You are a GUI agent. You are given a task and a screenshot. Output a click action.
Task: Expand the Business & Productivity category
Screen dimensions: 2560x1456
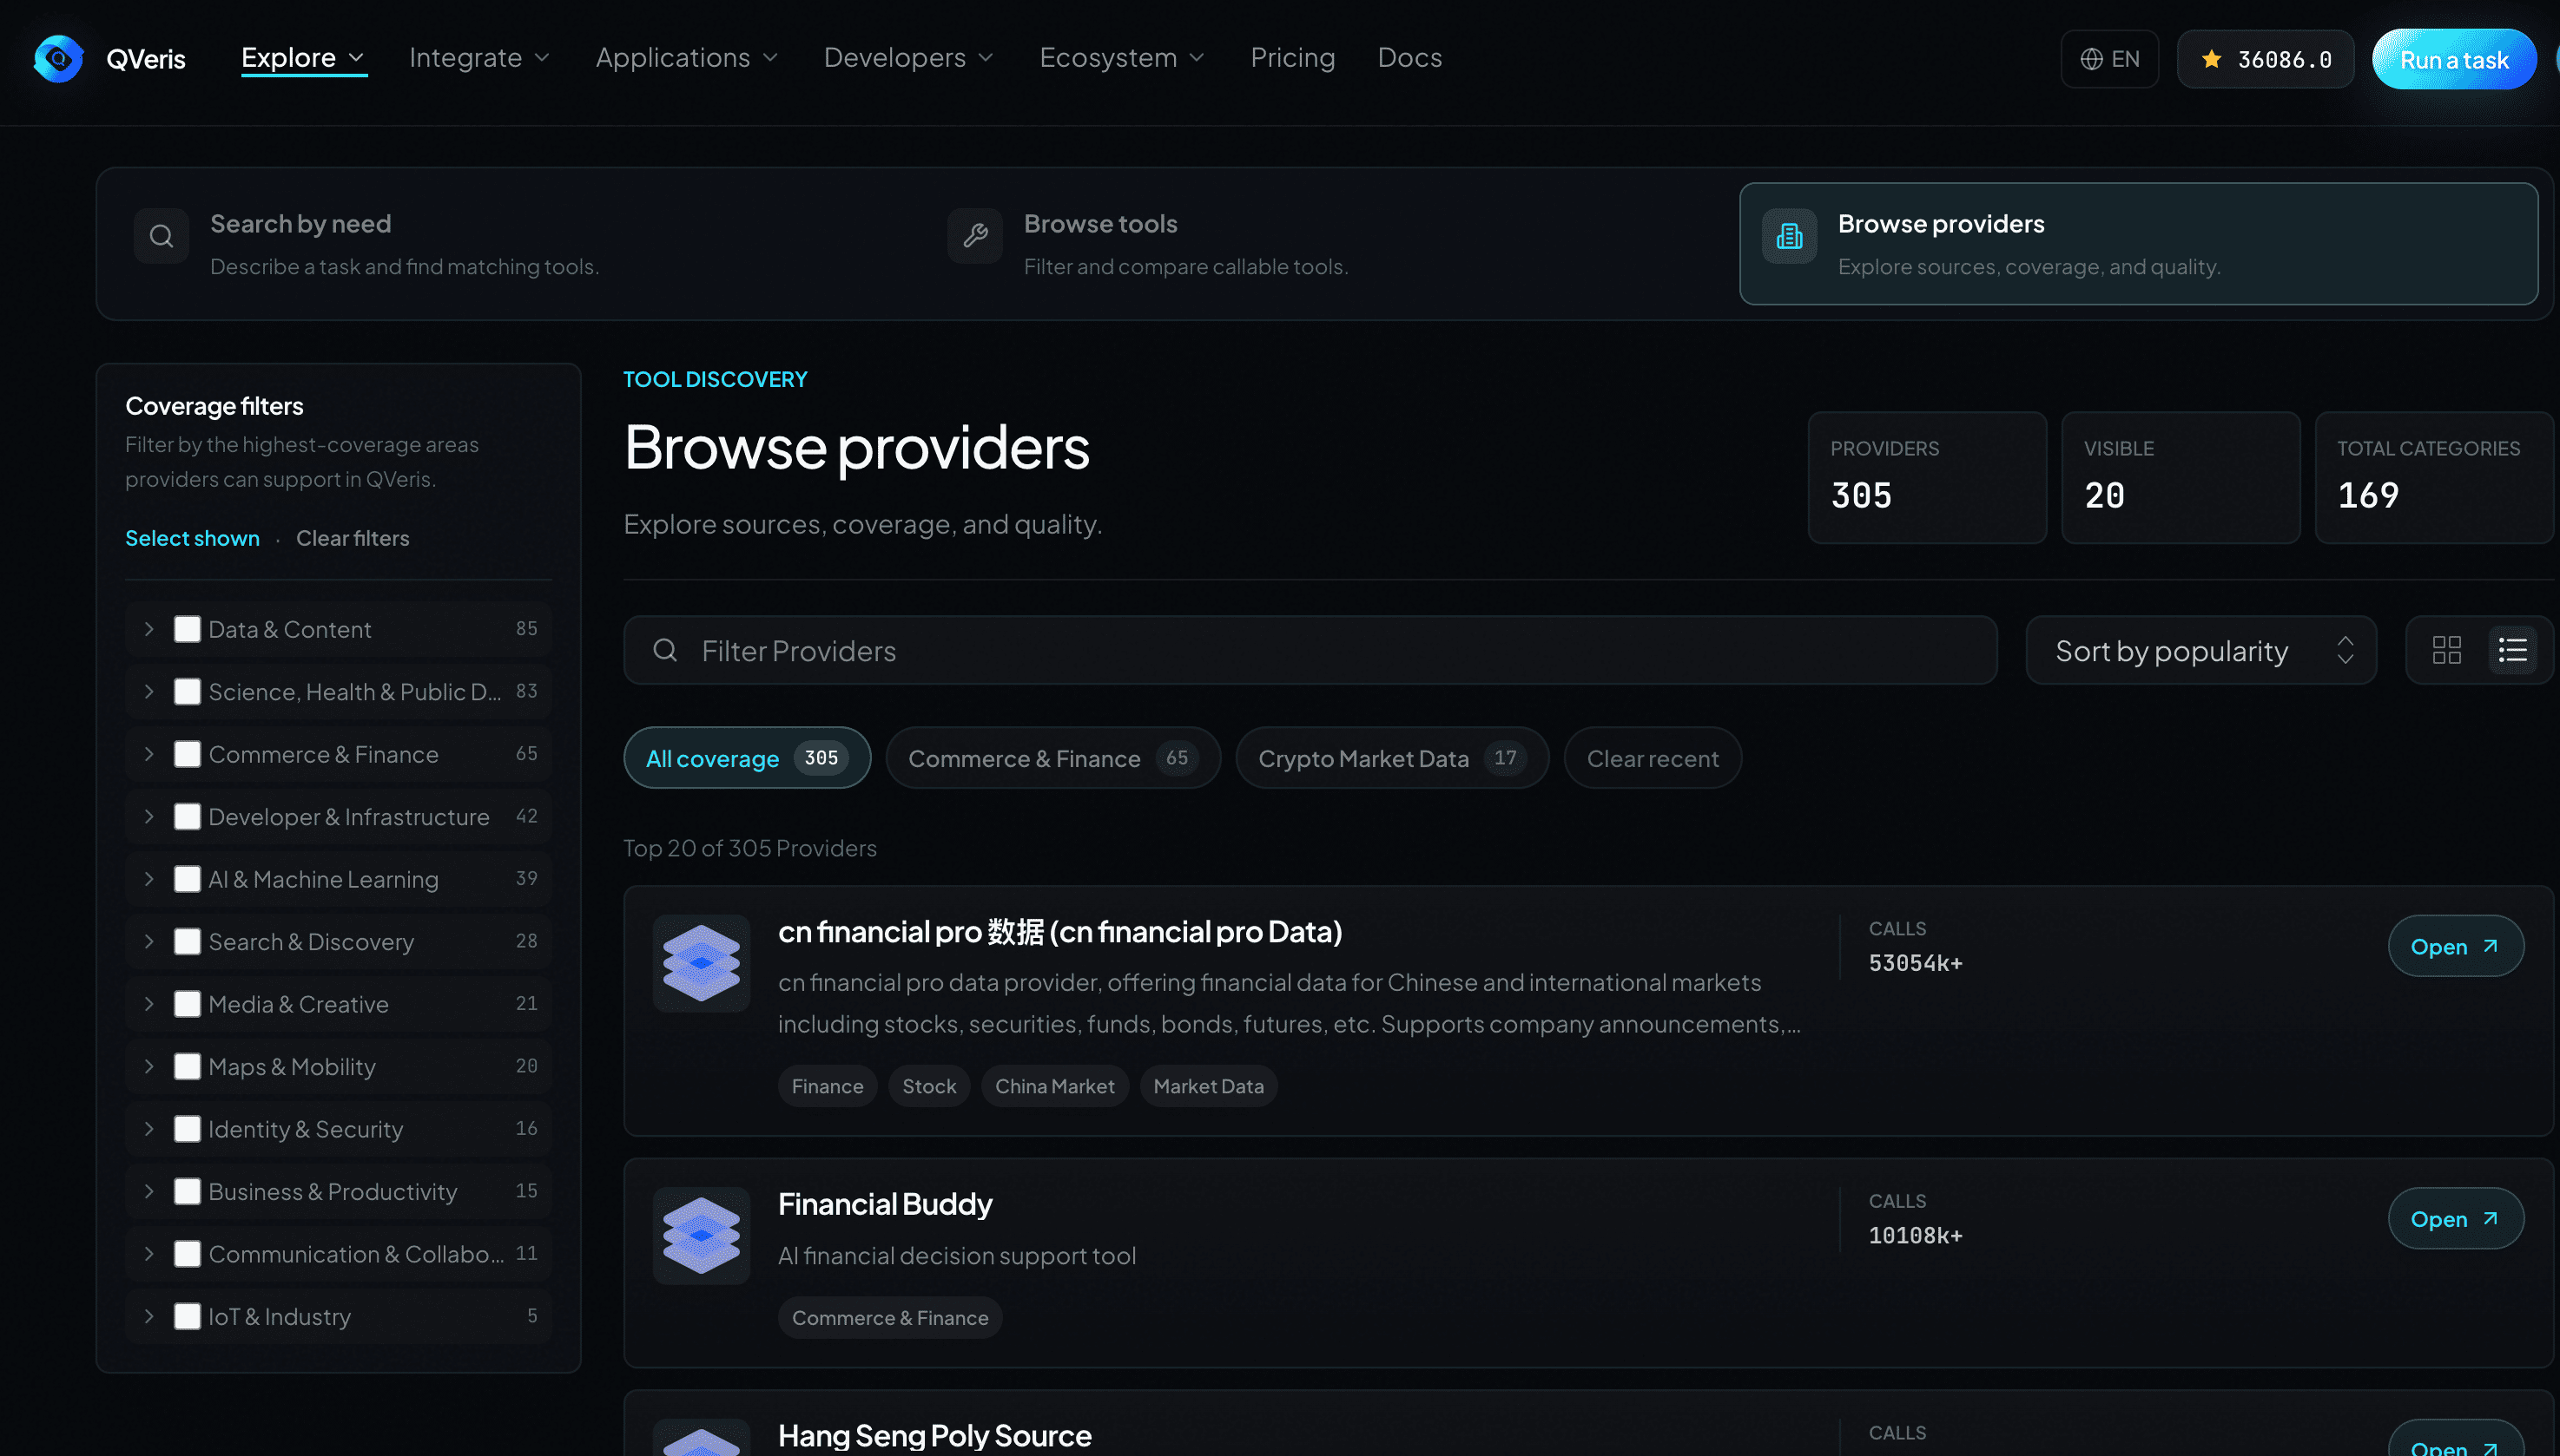149,1192
